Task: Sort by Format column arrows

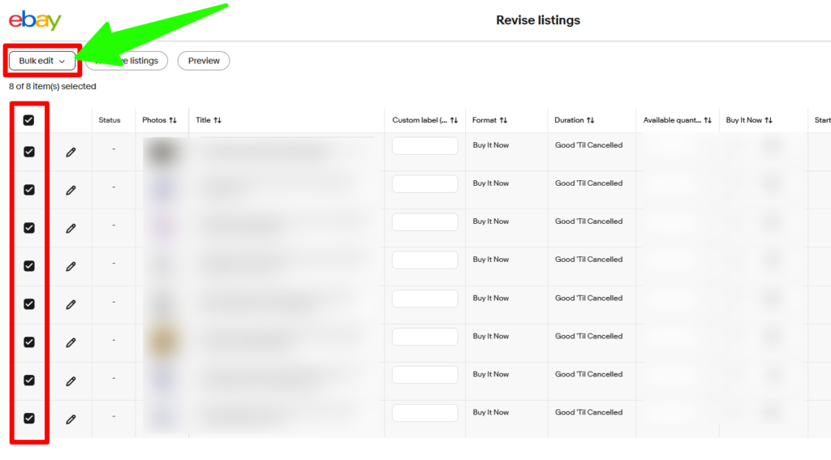Action: pos(503,120)
